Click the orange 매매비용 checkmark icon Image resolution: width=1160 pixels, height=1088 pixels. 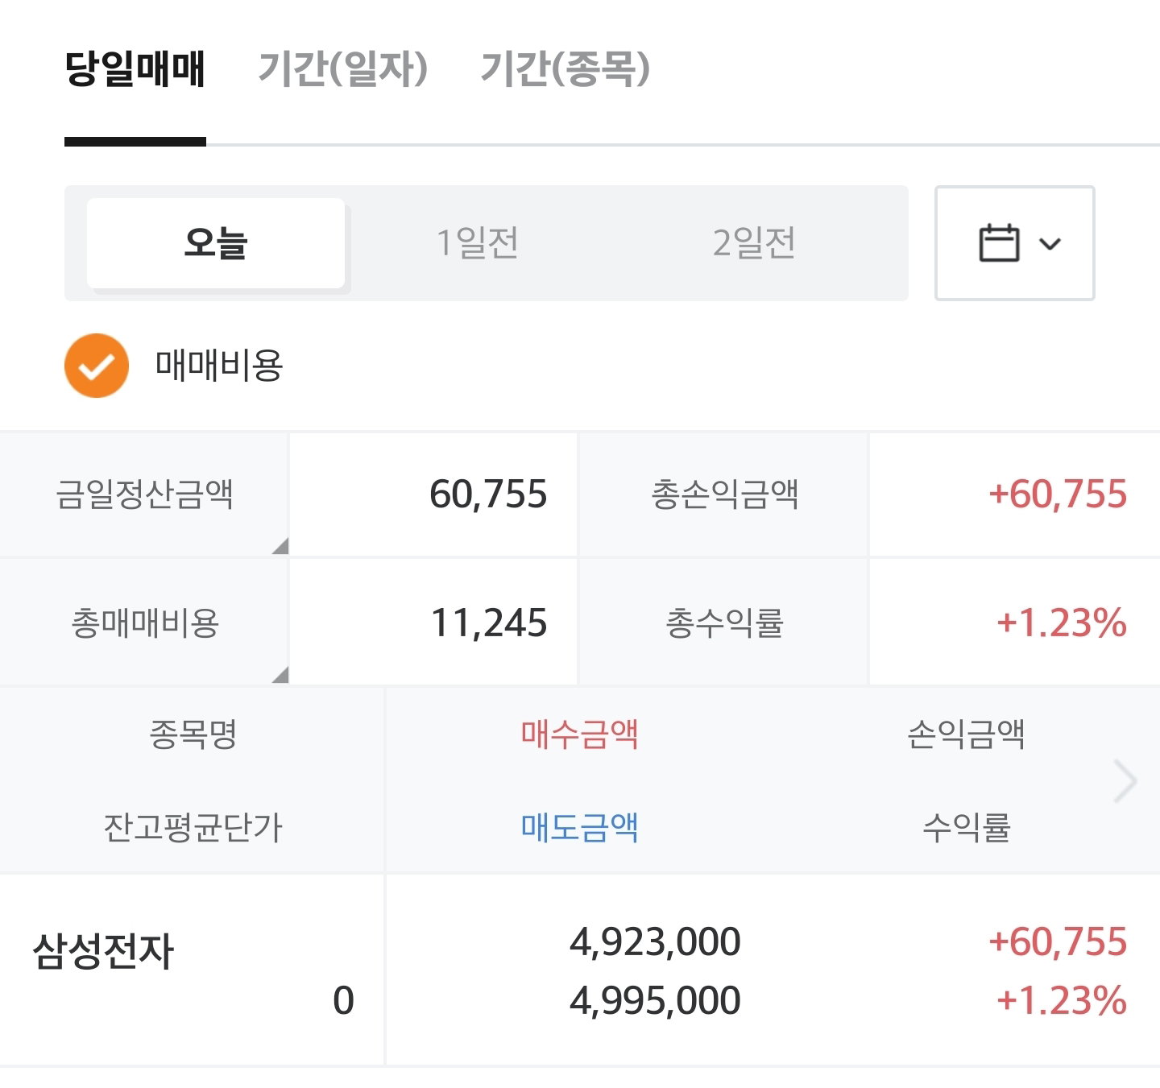click(x=97, y=366)
